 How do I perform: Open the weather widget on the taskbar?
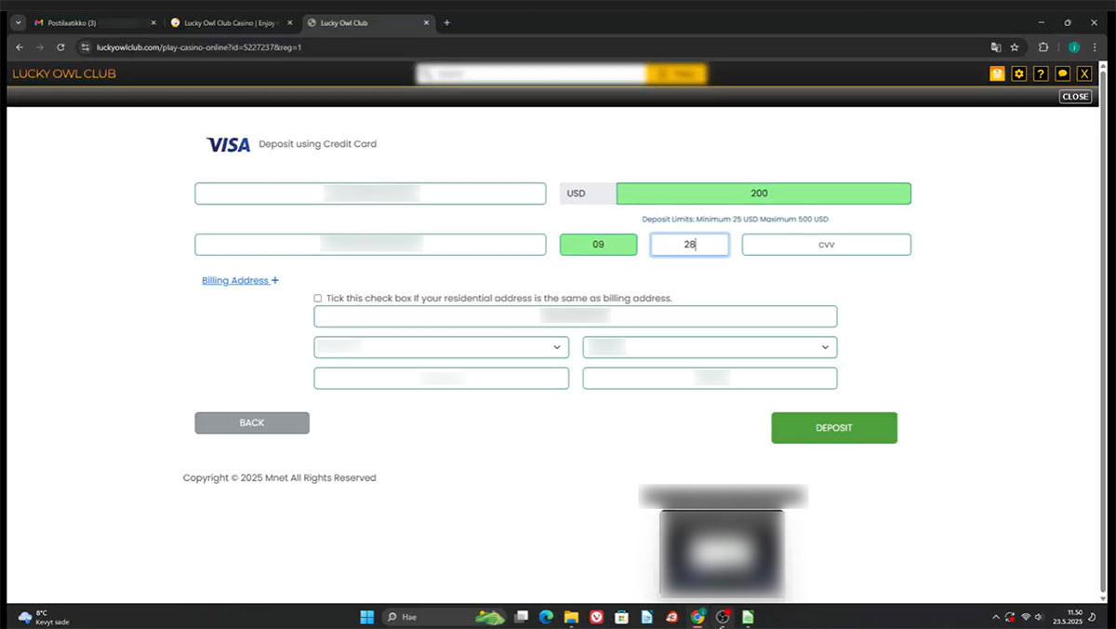coord(44,617)
